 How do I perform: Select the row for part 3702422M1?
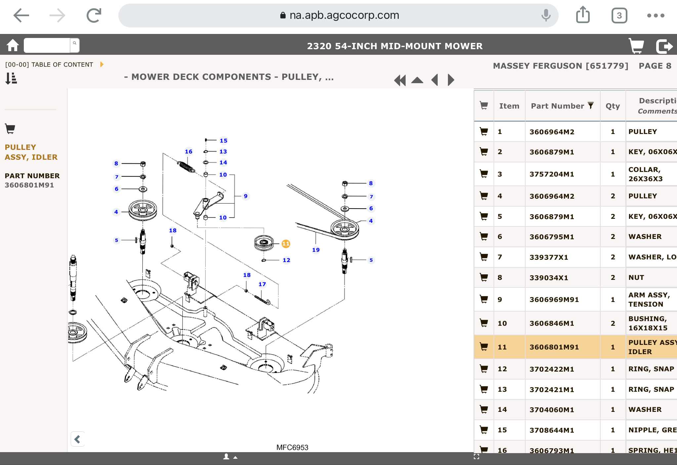pos(552,369)
